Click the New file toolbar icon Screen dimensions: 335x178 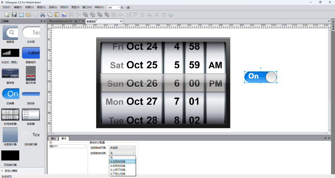click(7, 14)
